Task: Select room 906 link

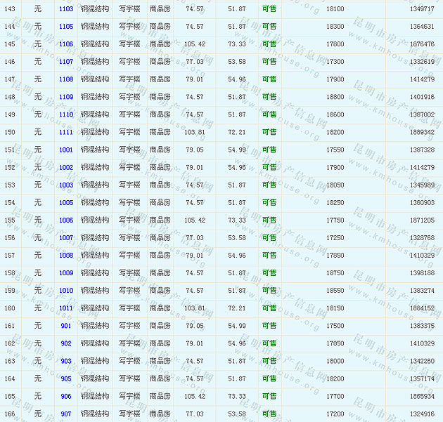Action: pyautogui.click(x=66, y=397)
